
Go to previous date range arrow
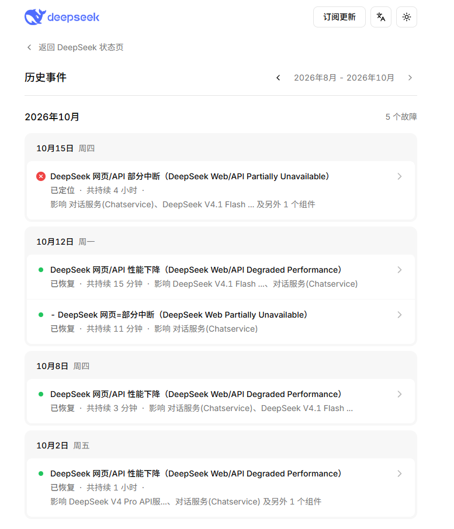[278, 78]
